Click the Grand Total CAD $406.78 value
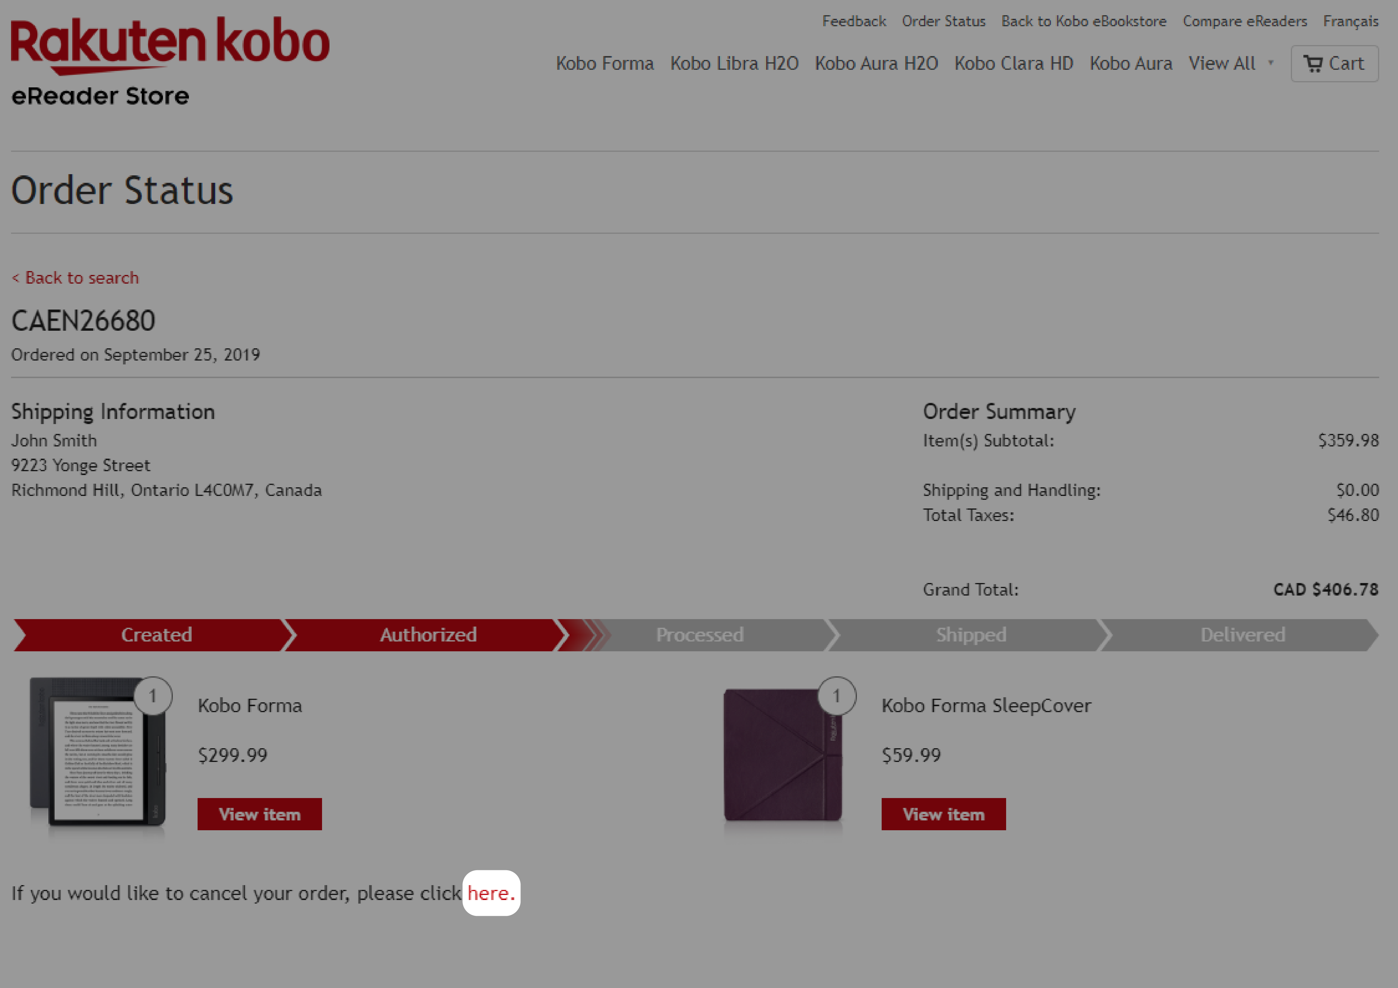The height and width of the screenshot is (988, 1398). coord(1325,590)
